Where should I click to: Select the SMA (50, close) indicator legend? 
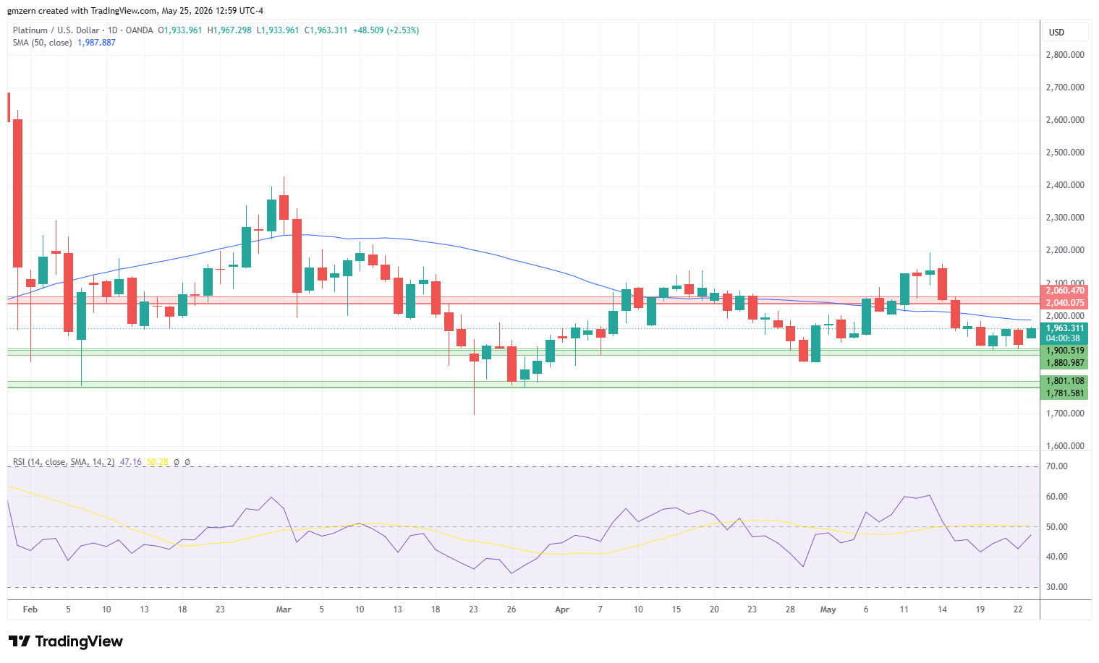pyautogui.click(x=43, y=43)
